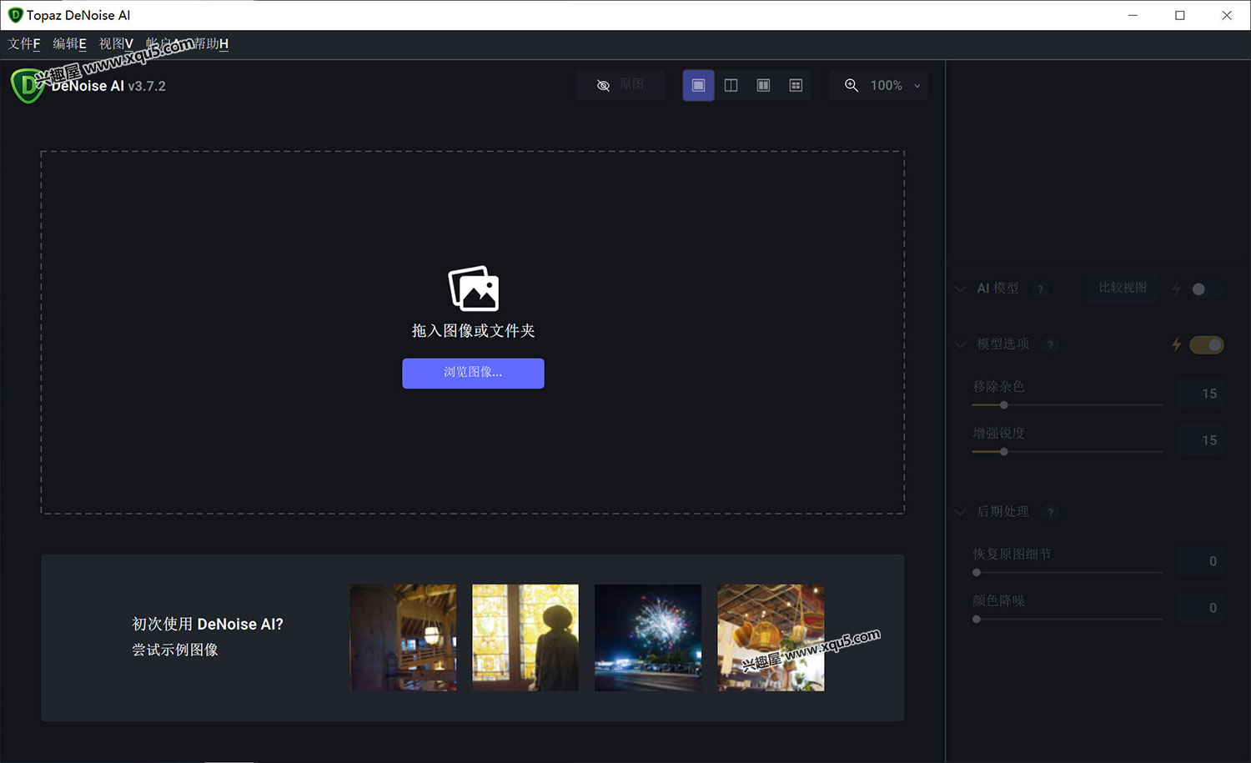This screenshot has height=763, width=1251.
Task: Open the fireworks sample image
Action: 648,638
